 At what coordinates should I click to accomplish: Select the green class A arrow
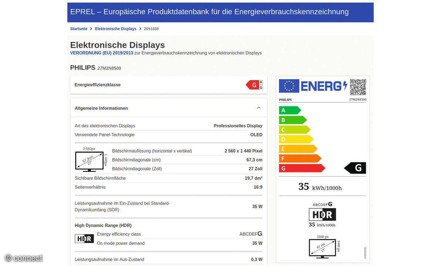click(290, 110)
